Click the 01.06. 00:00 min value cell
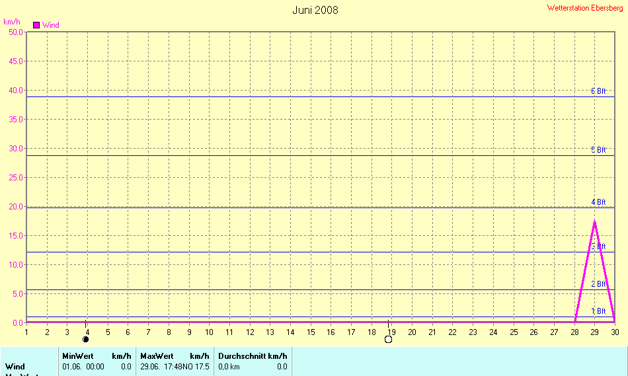The width and height of the screenshot is (628, 376). pos(83,366)
